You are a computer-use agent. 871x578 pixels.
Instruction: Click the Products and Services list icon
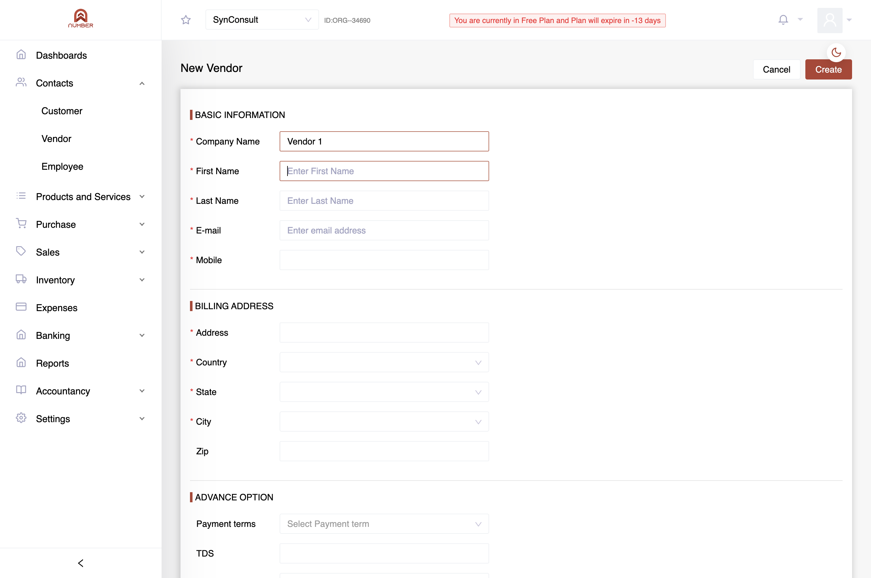(21, 196)
